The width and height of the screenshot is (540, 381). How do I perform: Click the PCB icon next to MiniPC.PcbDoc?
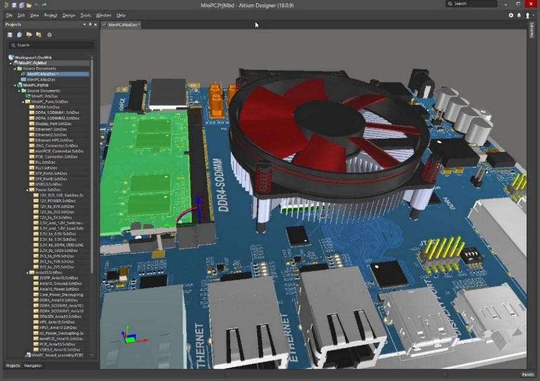pyautogui.click(x=27, y=96)
